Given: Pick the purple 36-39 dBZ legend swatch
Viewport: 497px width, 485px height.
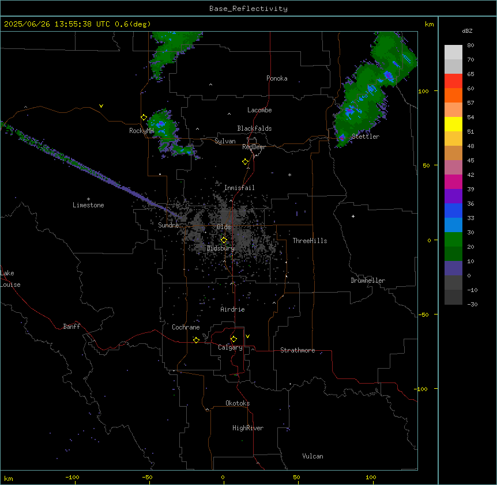Looking at the screenshot, I should pyautogui.click(x=453, y=196).
